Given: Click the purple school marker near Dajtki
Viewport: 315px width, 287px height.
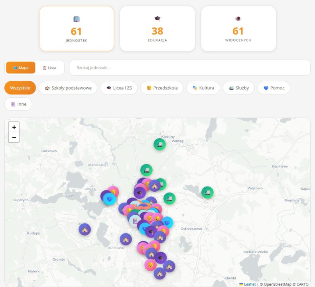Looking at the screenshot, I should (85, 229).
